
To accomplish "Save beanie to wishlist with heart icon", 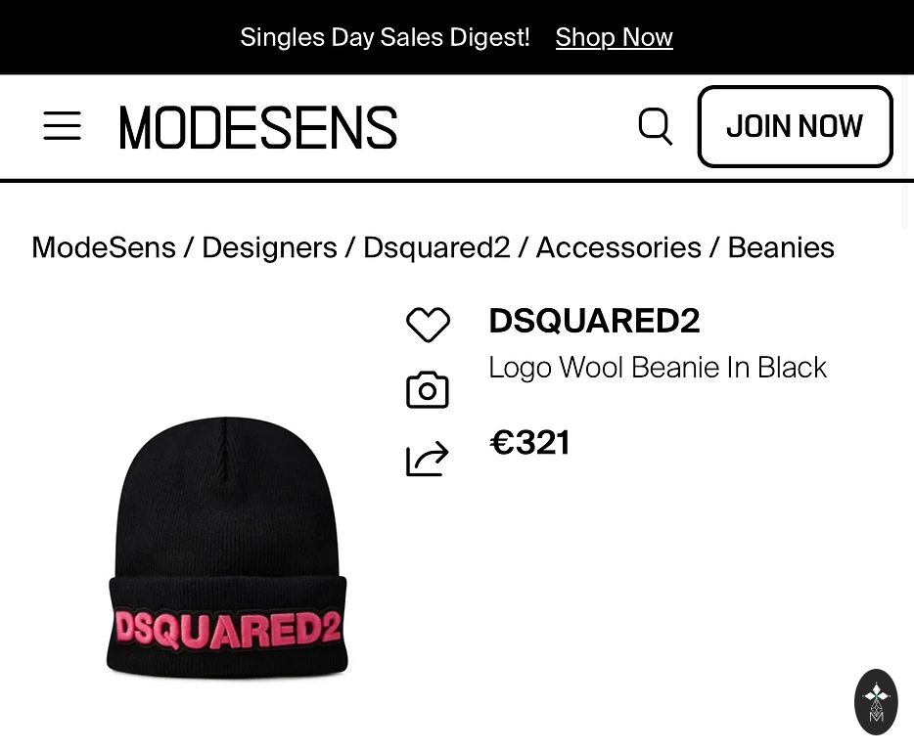I will pos(428,325).
